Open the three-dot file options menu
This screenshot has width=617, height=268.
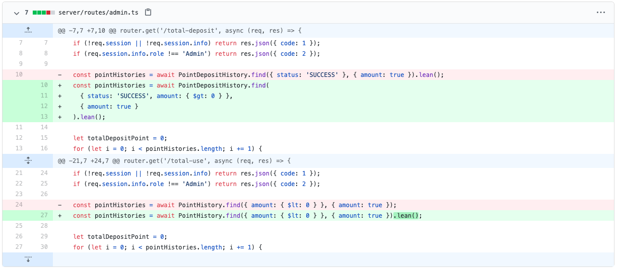click(600, 12)
